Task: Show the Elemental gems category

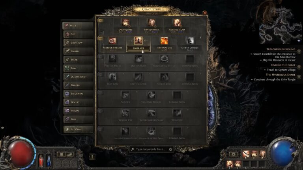Action: point(78,94)
